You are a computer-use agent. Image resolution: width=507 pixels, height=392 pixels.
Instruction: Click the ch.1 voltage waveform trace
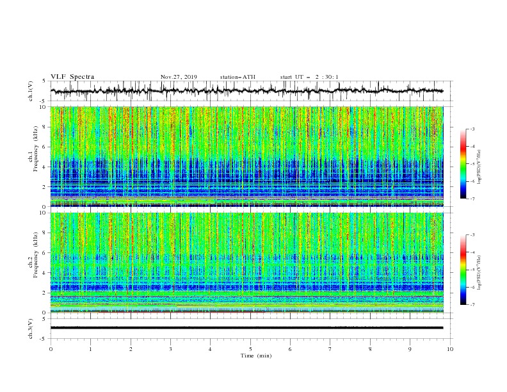[247, 91]
